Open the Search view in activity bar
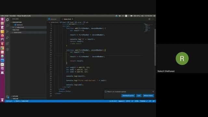Image resolution: width=208 pixels, height=117 pixels. pyautogui.click(x=7, y=25)
